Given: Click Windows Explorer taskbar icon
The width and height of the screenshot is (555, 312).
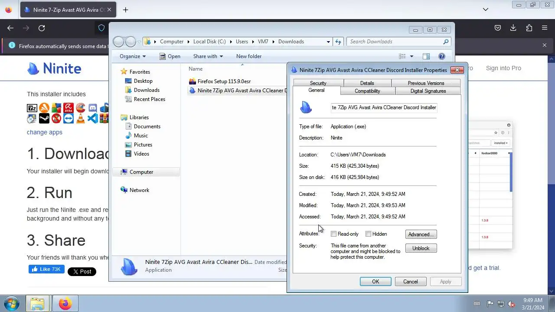Looking at the screenshot, I should (x=37, y=304).
